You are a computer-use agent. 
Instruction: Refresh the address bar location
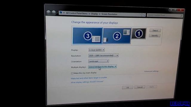[144, 15]
